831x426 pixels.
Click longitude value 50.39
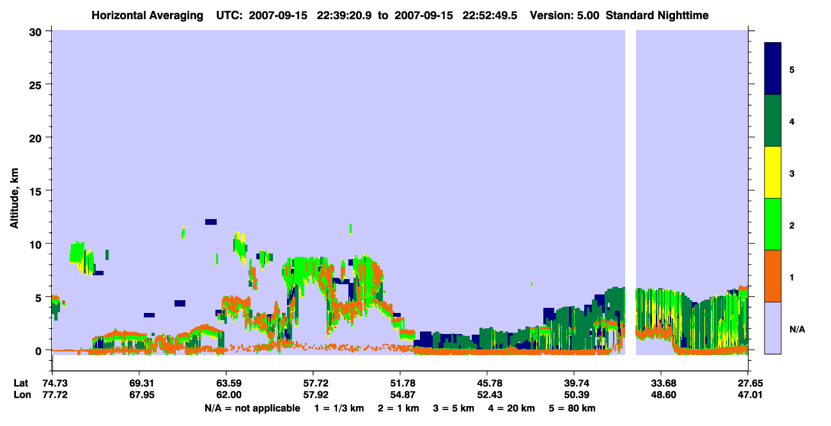pyautogui.click(x=574, y=395)
